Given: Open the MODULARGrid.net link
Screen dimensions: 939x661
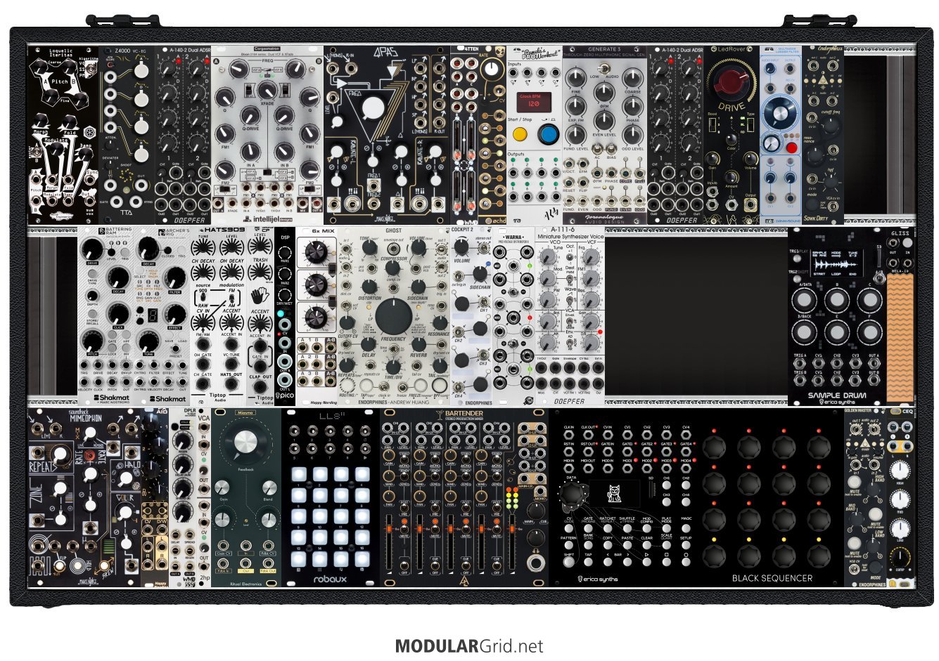Looking at the screenshot, I should point(469,646).
